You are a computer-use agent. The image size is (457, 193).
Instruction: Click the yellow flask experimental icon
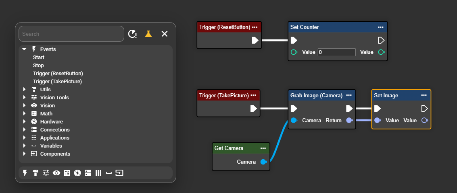tap(148, 34)
